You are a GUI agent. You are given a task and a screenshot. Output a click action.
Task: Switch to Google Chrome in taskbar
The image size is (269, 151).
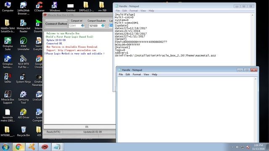coord(18,147)
